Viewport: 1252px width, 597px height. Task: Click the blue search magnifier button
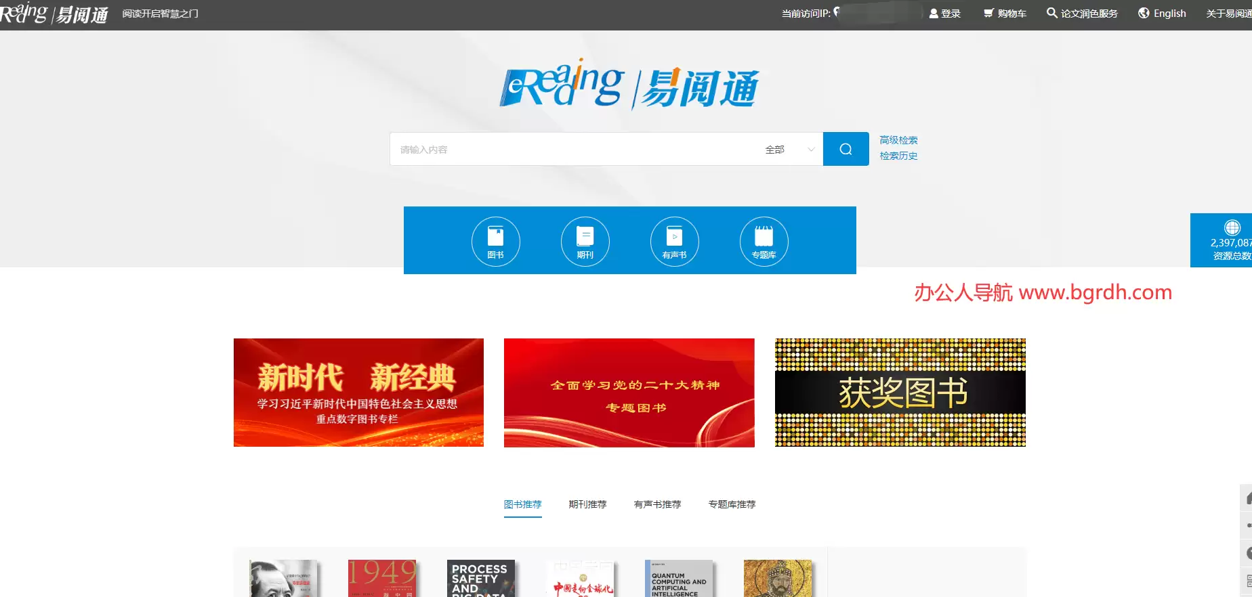846,149
